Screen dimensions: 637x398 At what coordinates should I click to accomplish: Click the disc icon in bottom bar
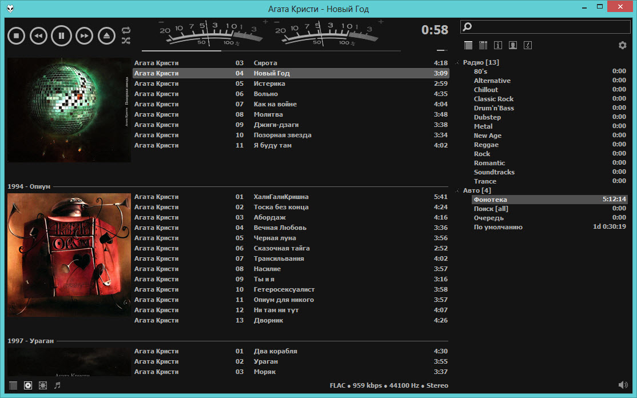(28, 385)
